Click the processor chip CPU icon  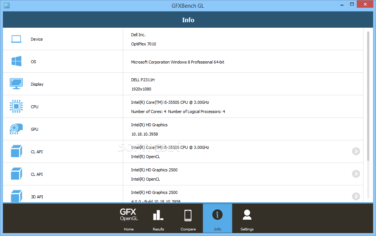(x=16, y=106)
